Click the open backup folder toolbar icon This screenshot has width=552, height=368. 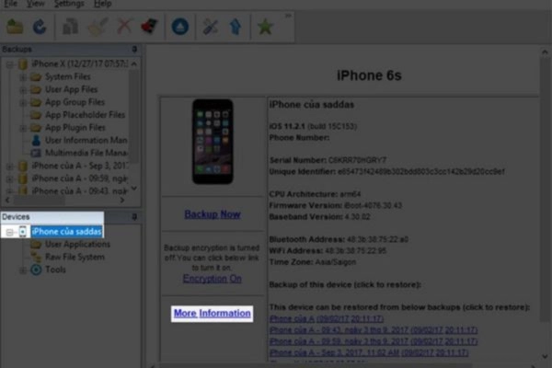(15, 27)
